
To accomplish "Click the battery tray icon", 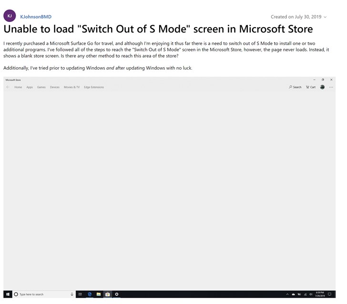I will (x=299, y=294).
